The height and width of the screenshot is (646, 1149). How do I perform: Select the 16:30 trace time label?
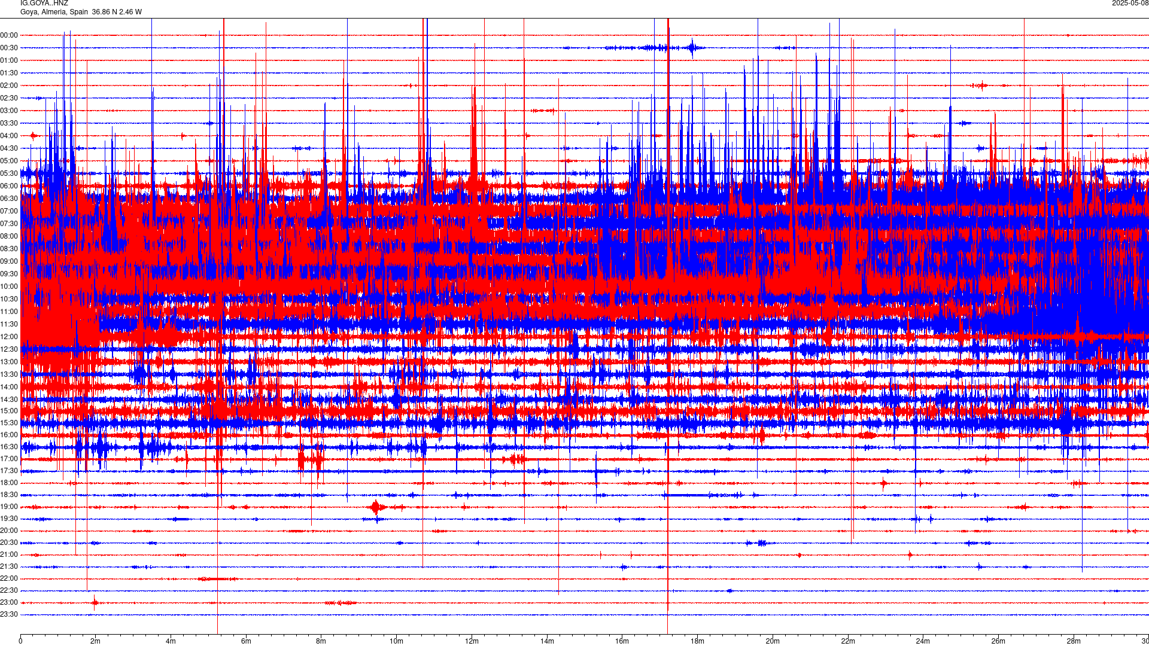pyautogui.click(x=9, y=447)
